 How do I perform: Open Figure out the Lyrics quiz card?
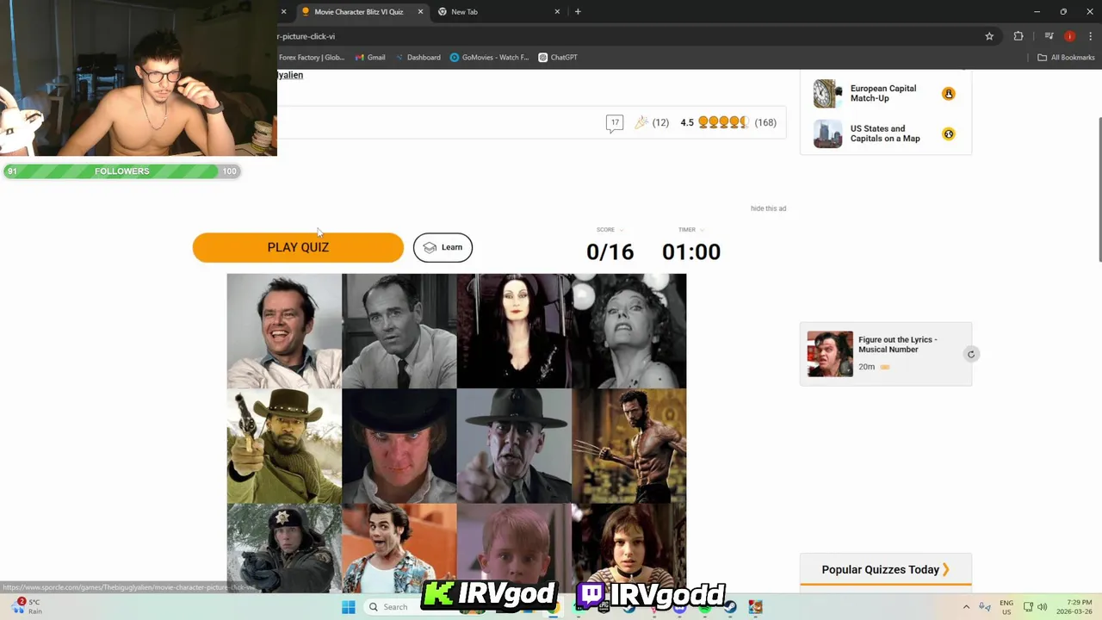coord(886,354)
